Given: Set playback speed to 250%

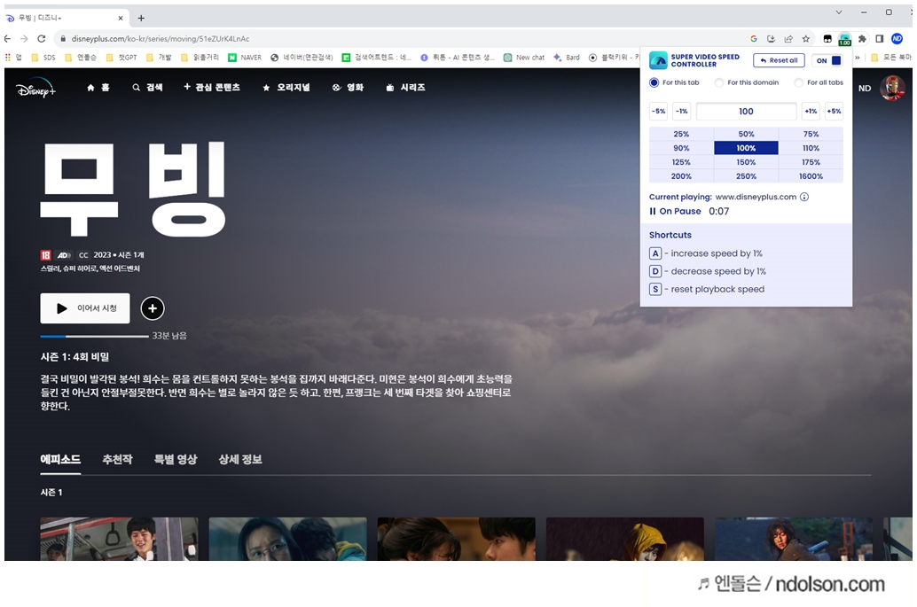Looking at the screenshot, I should 746,175.
